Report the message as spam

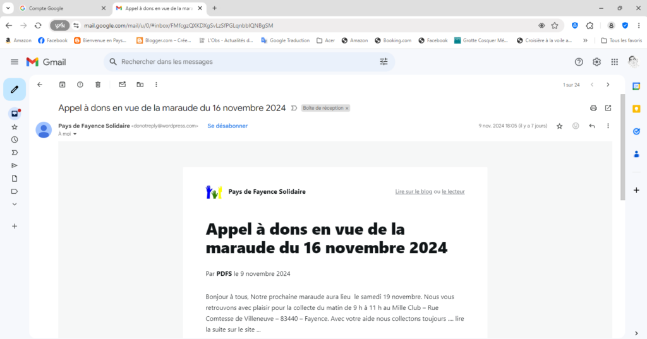80,85
